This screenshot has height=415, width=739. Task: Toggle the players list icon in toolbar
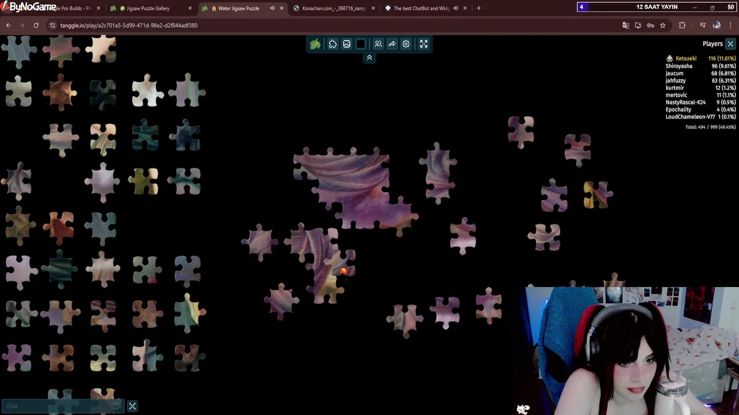coord(378,44)
